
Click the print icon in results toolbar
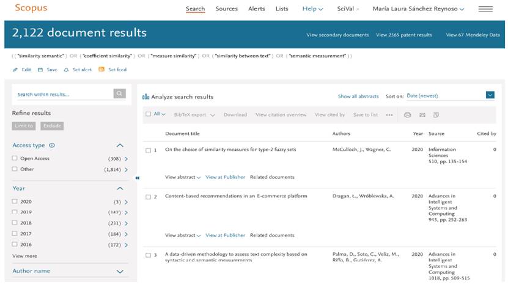(407, 115)
